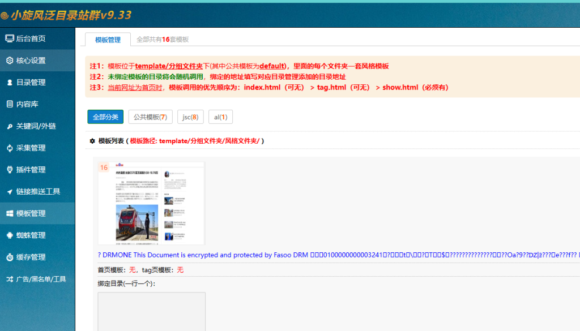
Task: Click the plug icon beside 插件管理
Action: tap(10, 170)
